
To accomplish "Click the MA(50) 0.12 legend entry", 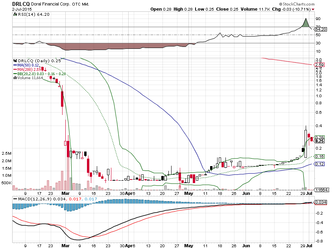I will coord(26,65).
